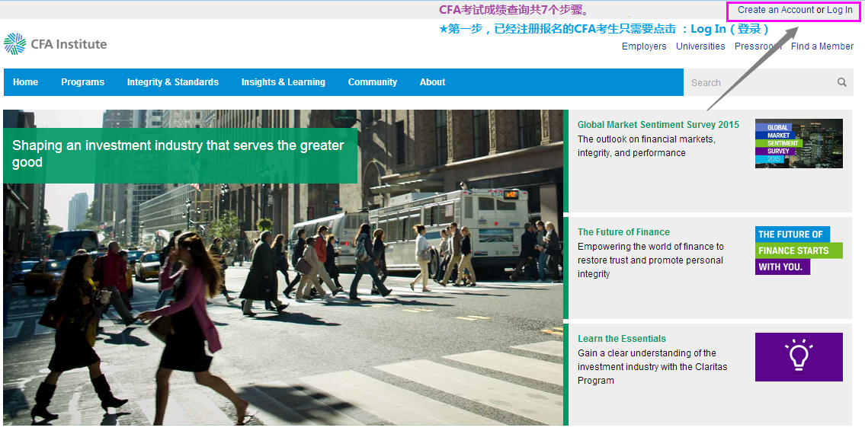Open the Insights & Learning menu
This screenshot has width=865, height=434.
(x=283, y=82)
